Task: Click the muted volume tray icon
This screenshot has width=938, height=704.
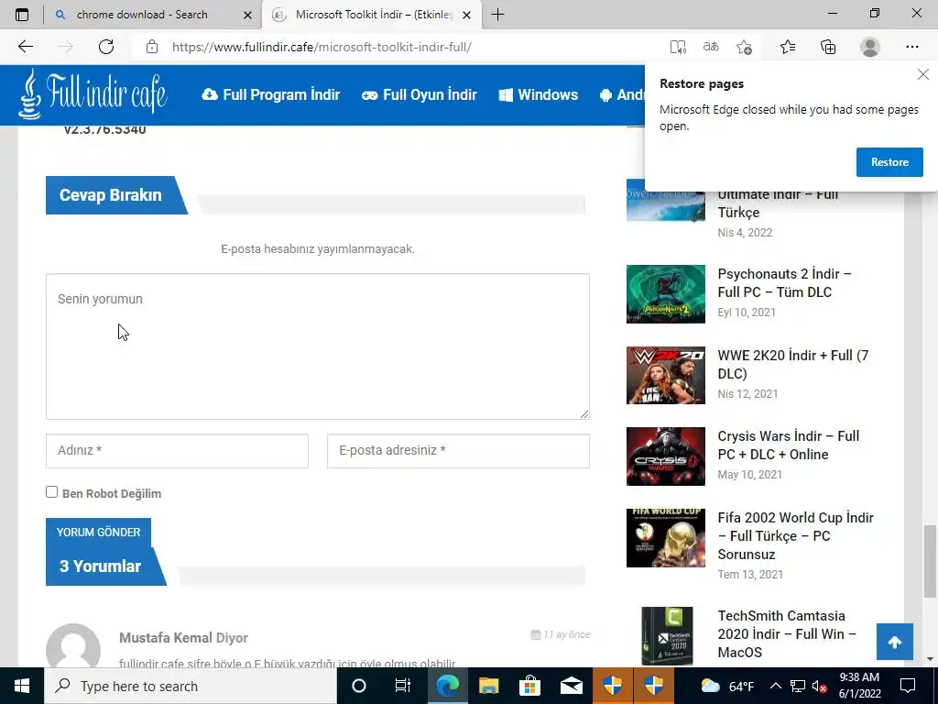Action: tap(819, 686)
